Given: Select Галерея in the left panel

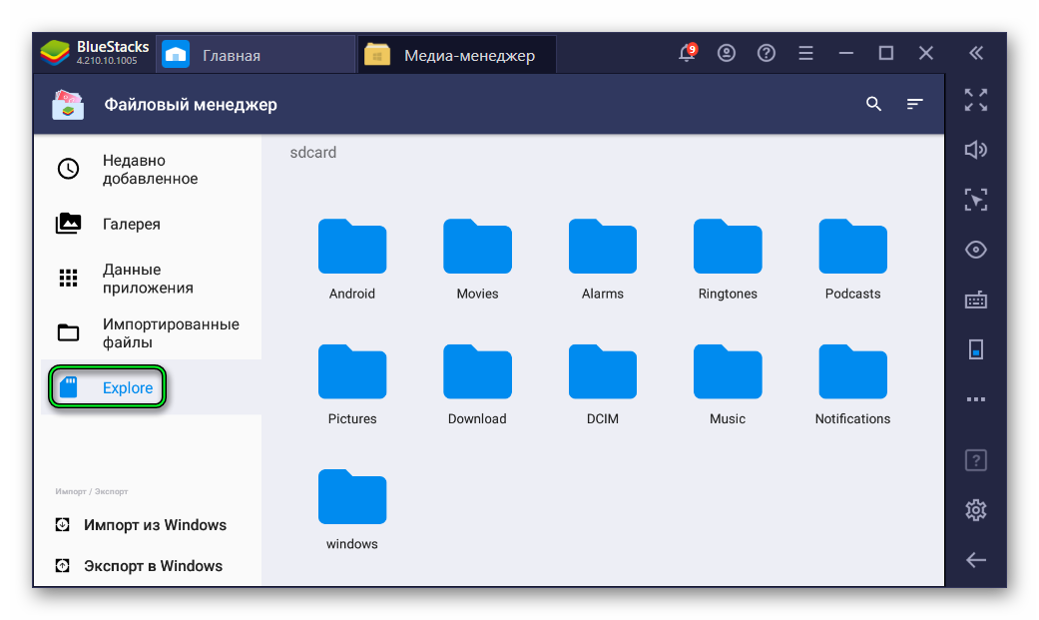Looking at the screenshot, I should pyautogui.click(x=131, y=224).
